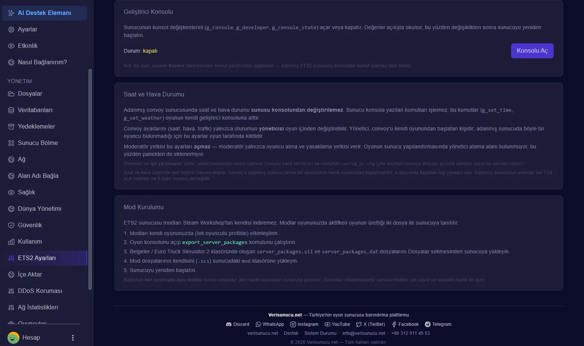This screenshot has height=346, width=584.
Task: Click the Discord icon in footer
Action: (229, 324)
